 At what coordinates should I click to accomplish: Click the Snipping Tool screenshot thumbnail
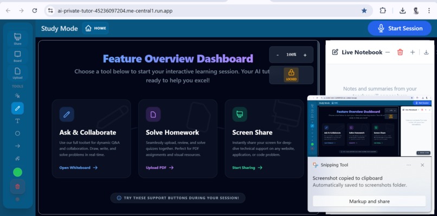pos(370,126)
